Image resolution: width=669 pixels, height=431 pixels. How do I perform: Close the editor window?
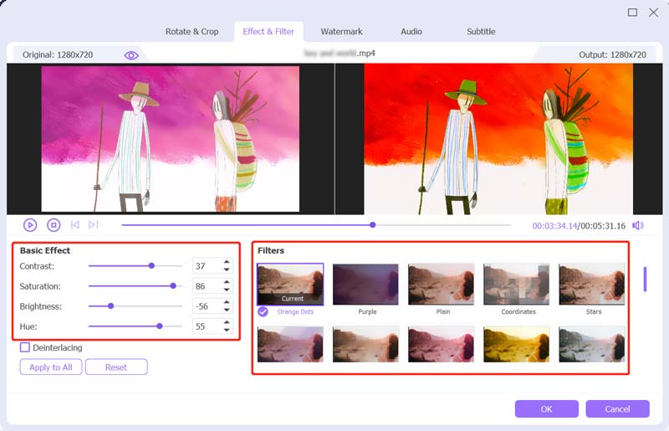(x=653, y=13)
